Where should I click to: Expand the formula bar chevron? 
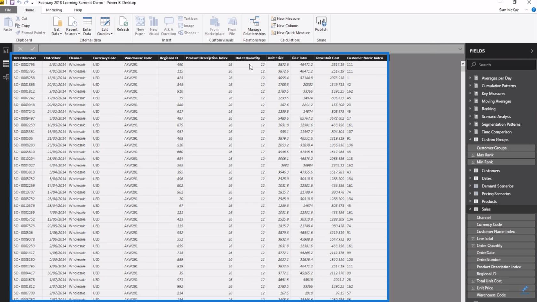[460, 49]
